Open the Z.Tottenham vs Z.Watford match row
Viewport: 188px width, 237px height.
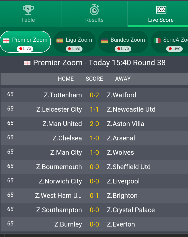point(94,95)
